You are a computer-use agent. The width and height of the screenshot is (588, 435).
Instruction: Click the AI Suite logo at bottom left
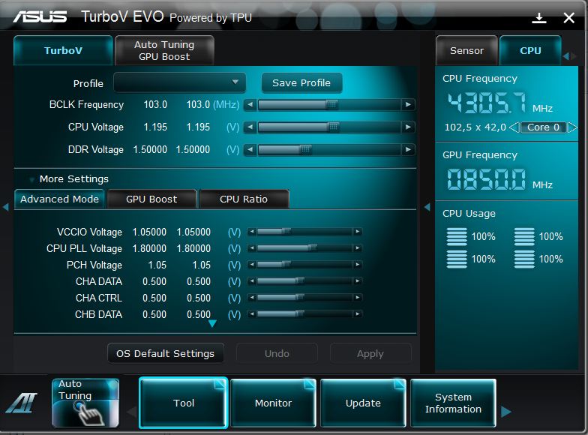click(x=22, y=403)
